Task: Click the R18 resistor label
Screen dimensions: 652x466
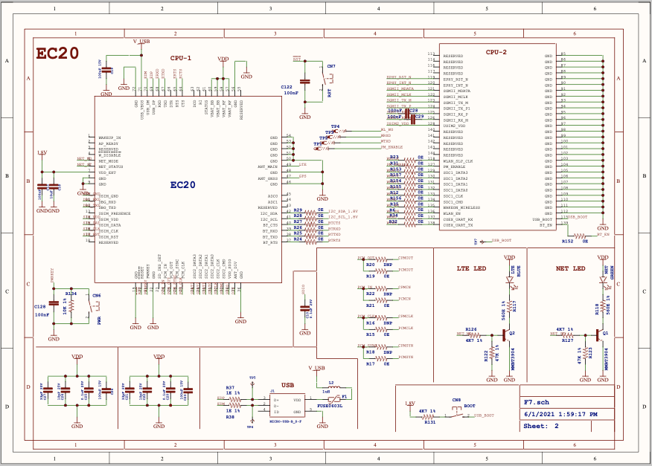Action: click(370, 352)
